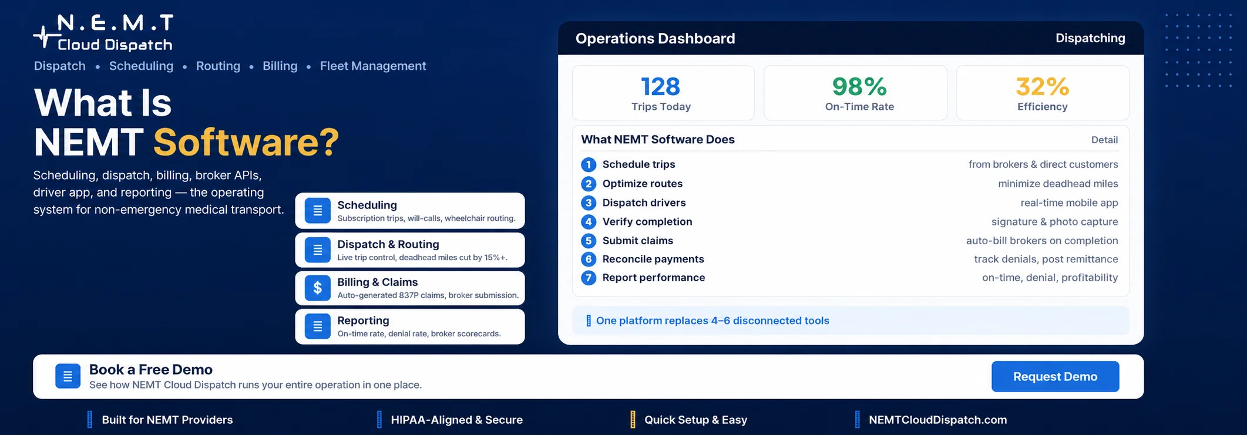Viewport: 1247px width, 435px height.
Task: Click step 6 number badge
Action: point(589,259)
